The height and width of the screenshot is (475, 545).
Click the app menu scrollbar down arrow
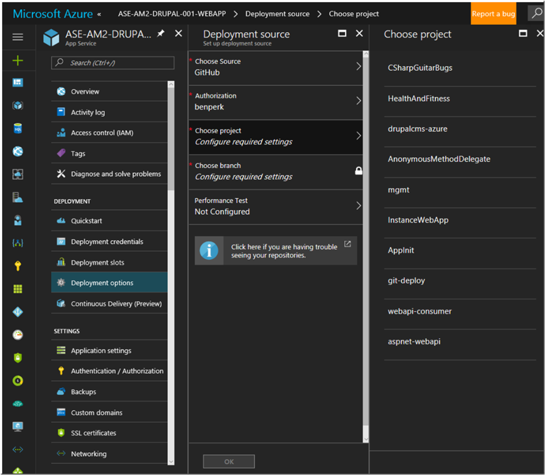click(x=171, y=462)
